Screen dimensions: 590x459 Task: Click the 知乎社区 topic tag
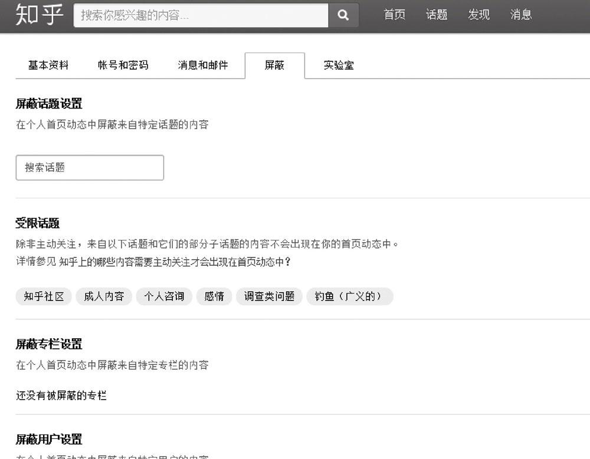click(44, 296)
